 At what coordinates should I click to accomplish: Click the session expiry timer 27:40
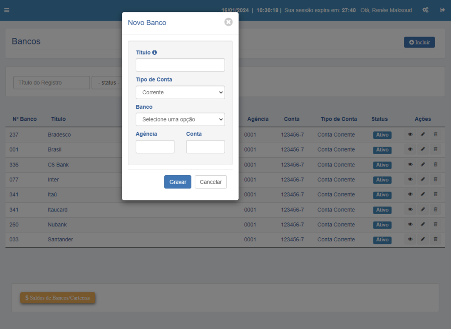[349, 11]
